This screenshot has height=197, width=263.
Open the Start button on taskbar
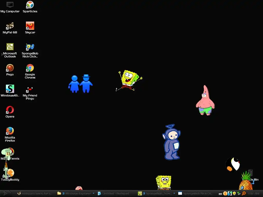[x=5, y=193]
